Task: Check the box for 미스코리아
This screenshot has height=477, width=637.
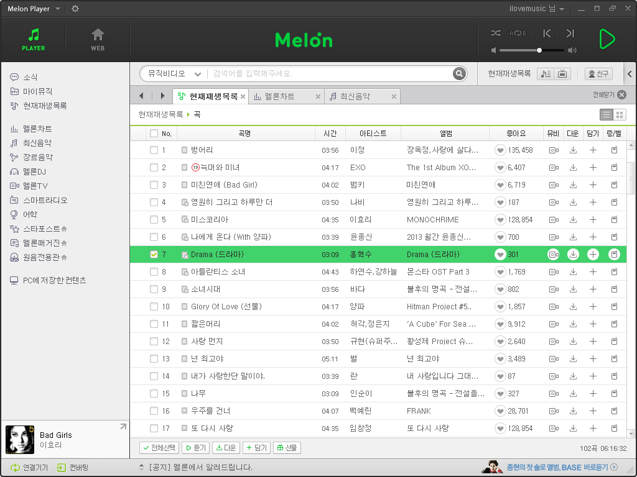Action: pos(154,220)
